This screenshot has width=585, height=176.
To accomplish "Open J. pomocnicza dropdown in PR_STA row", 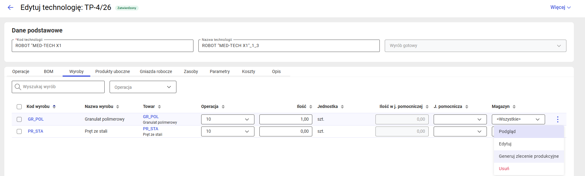I will tap(460, 131).
